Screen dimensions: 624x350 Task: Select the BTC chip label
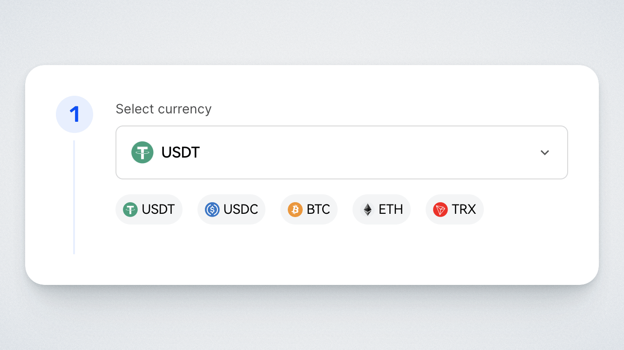[319, 210]
